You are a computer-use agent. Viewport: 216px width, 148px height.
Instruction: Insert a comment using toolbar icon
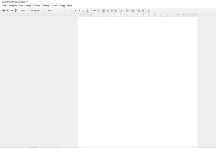coord(99,10)
